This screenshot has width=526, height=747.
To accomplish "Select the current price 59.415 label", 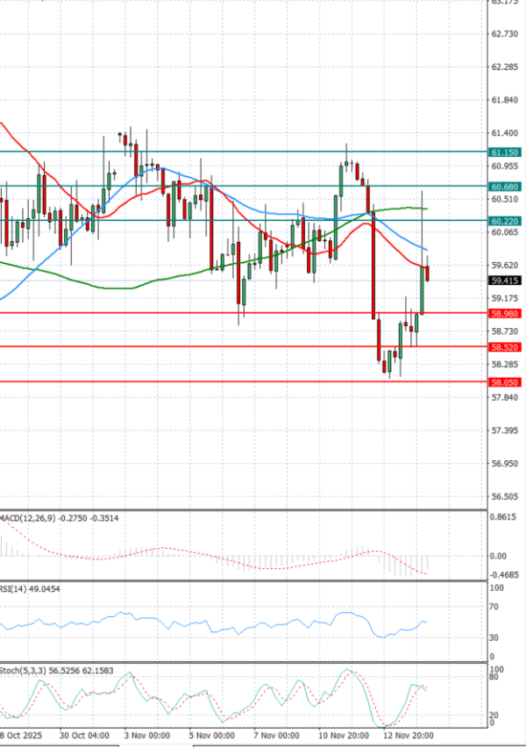I will click(503, 281).
